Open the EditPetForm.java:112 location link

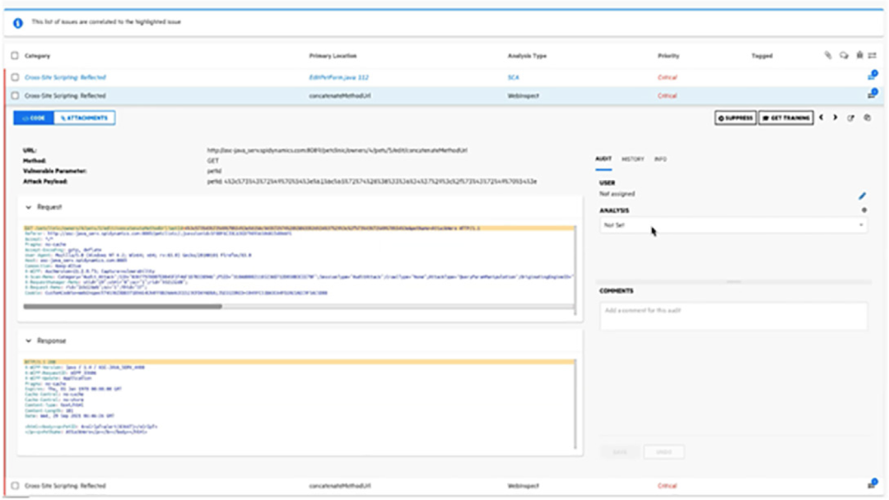pos(339,77)
